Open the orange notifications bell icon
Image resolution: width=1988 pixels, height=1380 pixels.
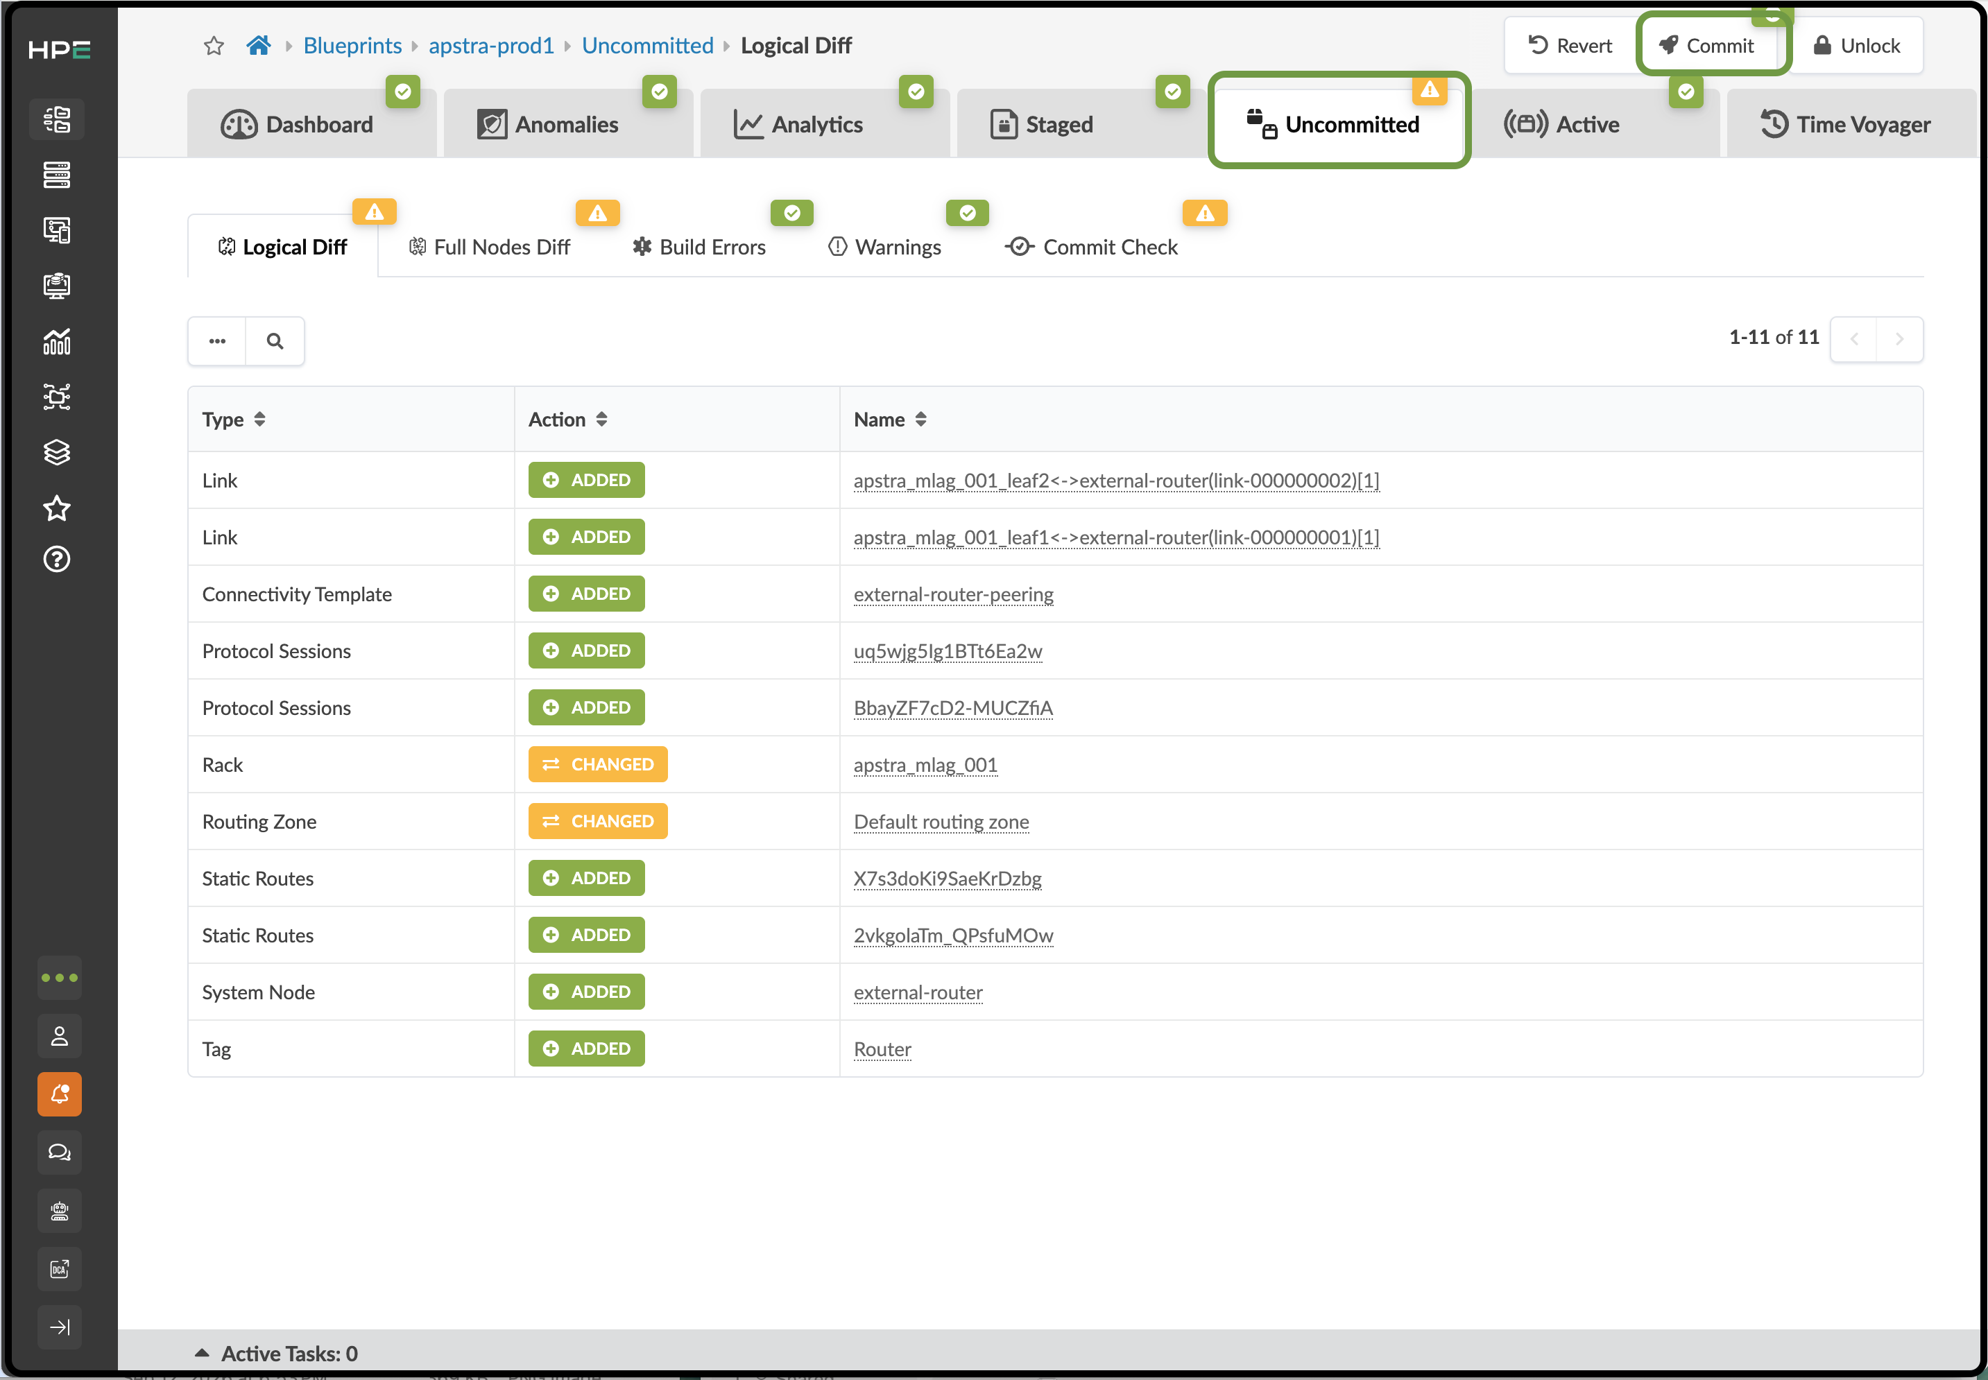click(60, 1095)
